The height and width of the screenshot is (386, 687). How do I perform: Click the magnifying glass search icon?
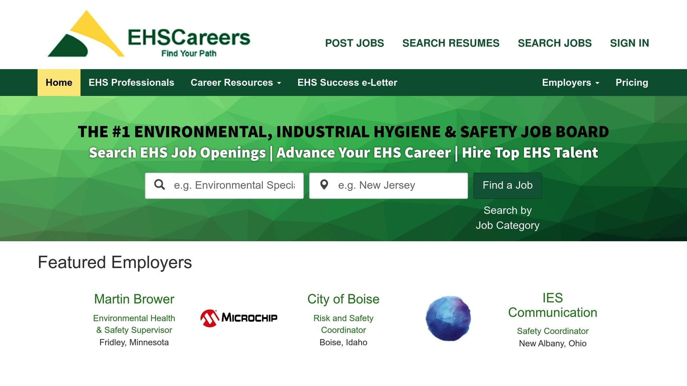point(160,185)
